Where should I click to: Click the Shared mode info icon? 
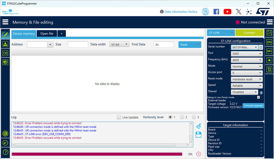261,93
